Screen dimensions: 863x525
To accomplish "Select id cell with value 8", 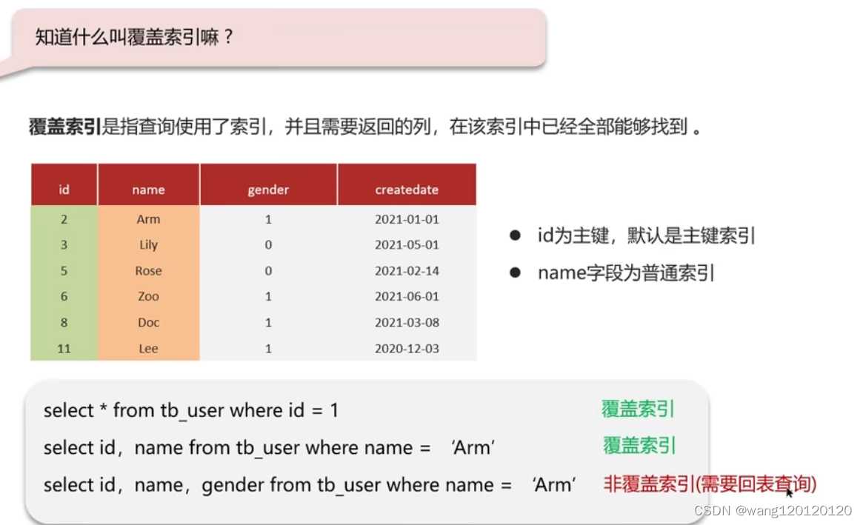I will click(x=64, y=323).
